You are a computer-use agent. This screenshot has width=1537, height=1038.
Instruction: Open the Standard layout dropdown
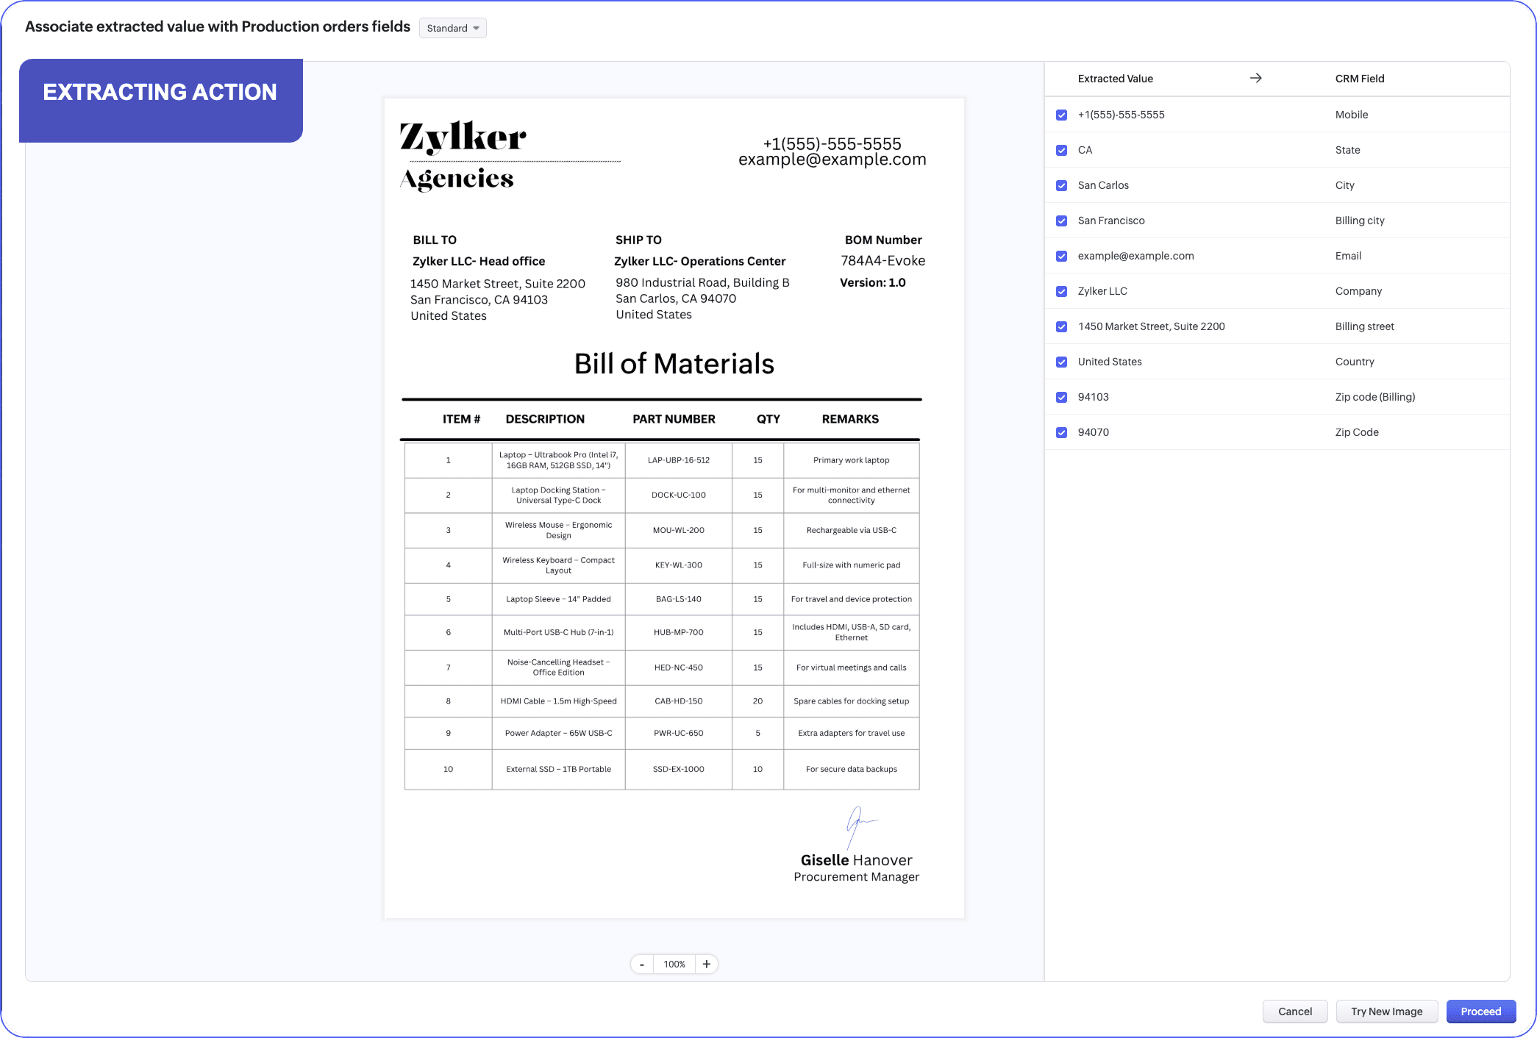(452, 28)
